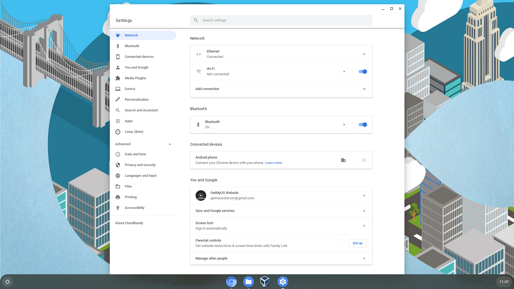Viewport: 514px width, 289px height.
Task: Click the Bluetooth icon in sidebar
Action: pos(118,46)
